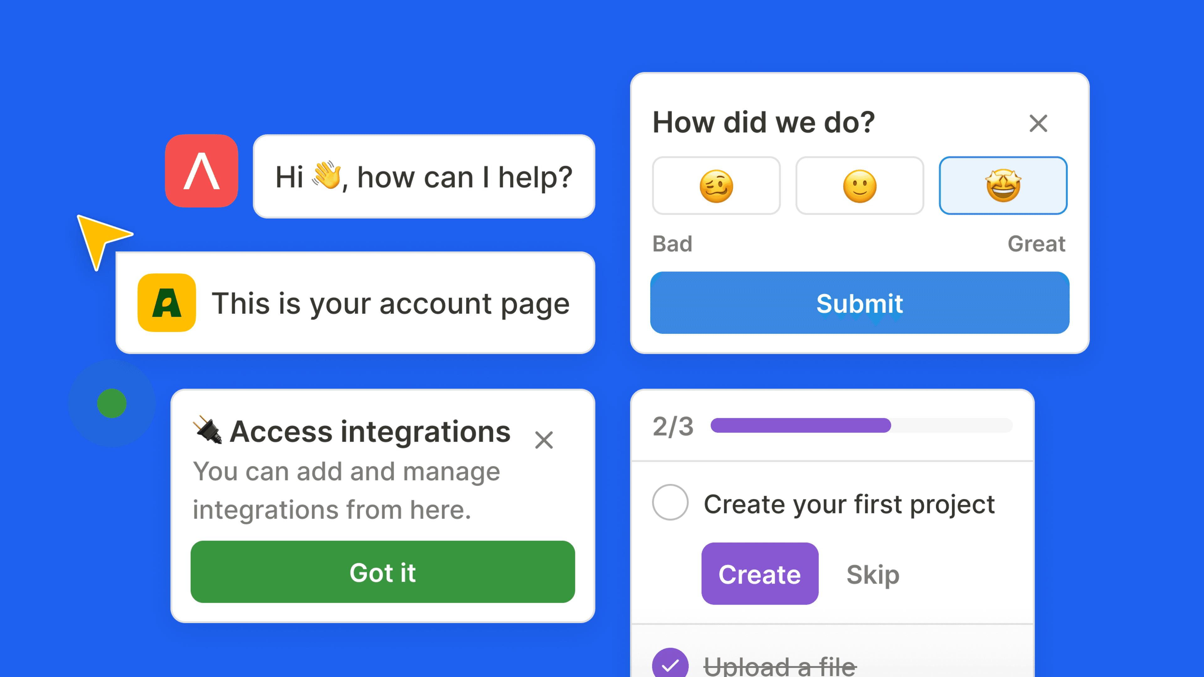
Task: Skip the first project step
Action: click(x=873, y=574)
